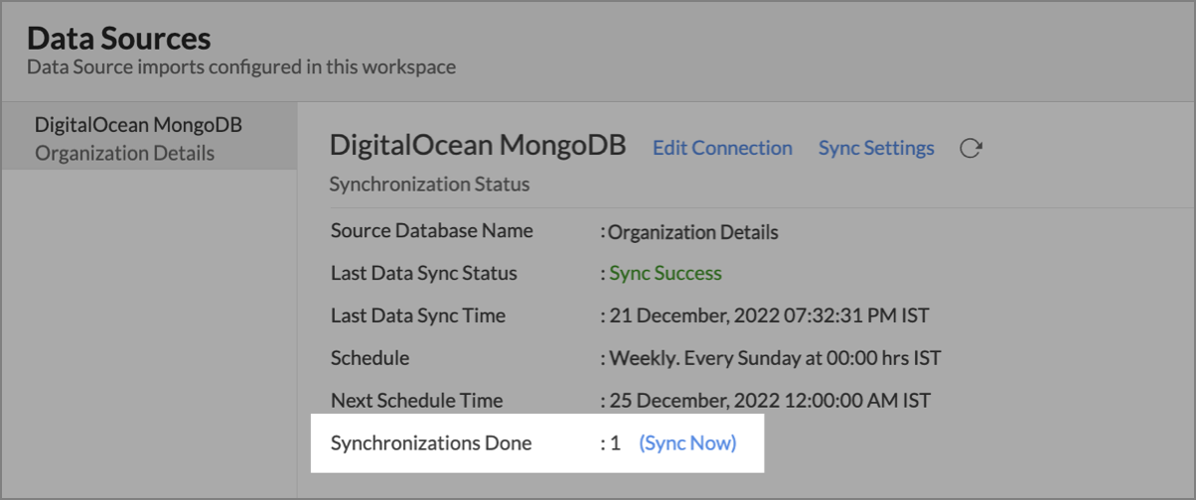Image resolution: width=1196 pixels, height=500 pixels.
Task: Open the Edit Connection link
Action: point(722,148)
